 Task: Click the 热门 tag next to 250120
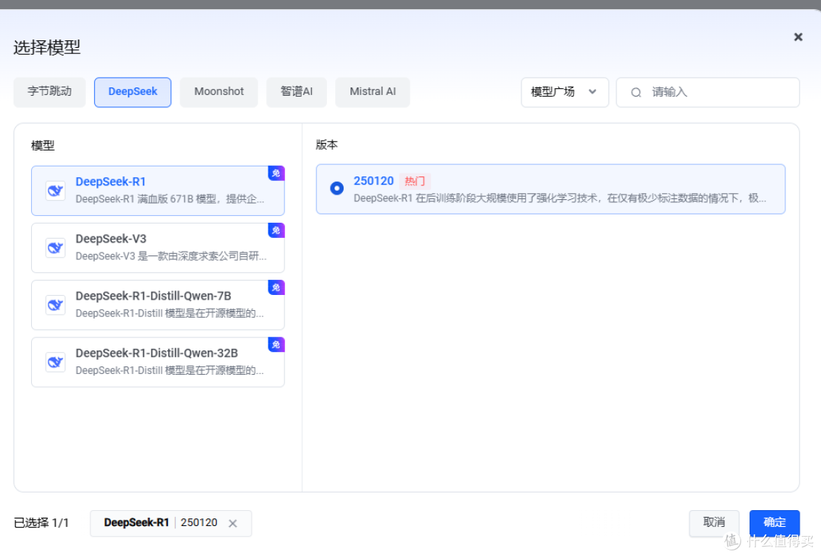(x=415, y=181)
